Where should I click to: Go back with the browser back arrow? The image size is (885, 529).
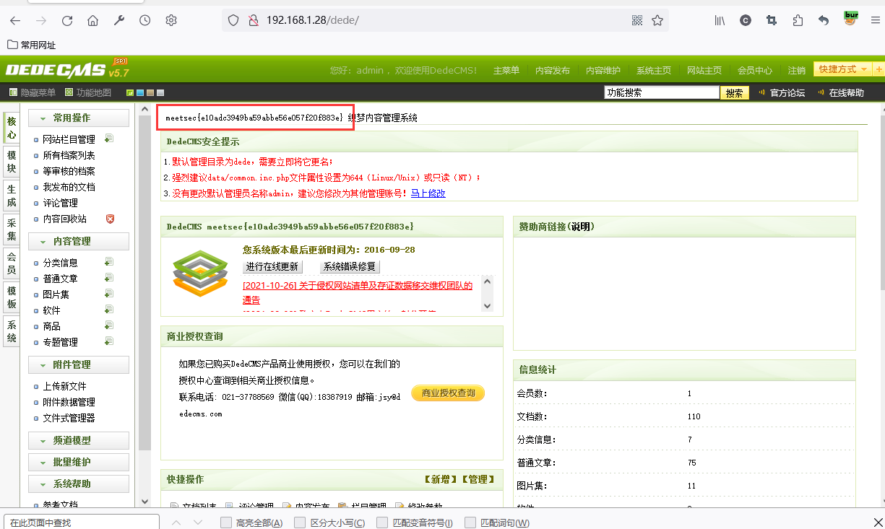(x=15, y=21)
